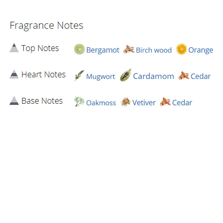Click the Vetiver roots icon

click(125, 102)
